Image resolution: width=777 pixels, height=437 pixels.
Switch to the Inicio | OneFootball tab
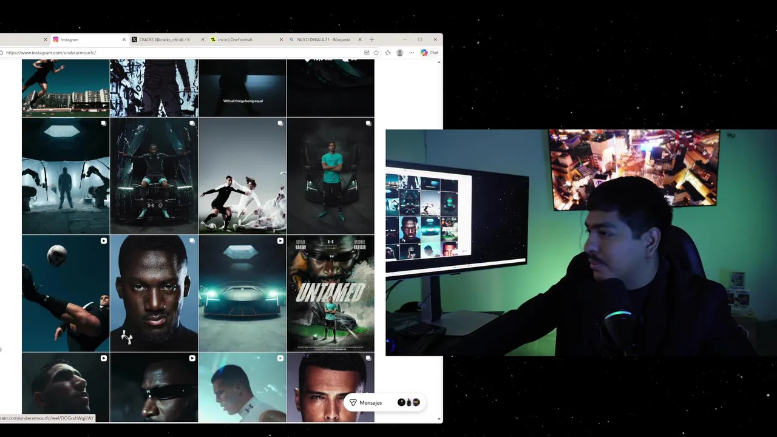click(245, 39)
